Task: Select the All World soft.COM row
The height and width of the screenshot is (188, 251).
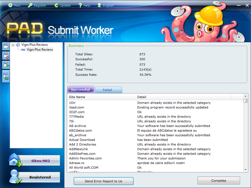Action: click(155, 168)
